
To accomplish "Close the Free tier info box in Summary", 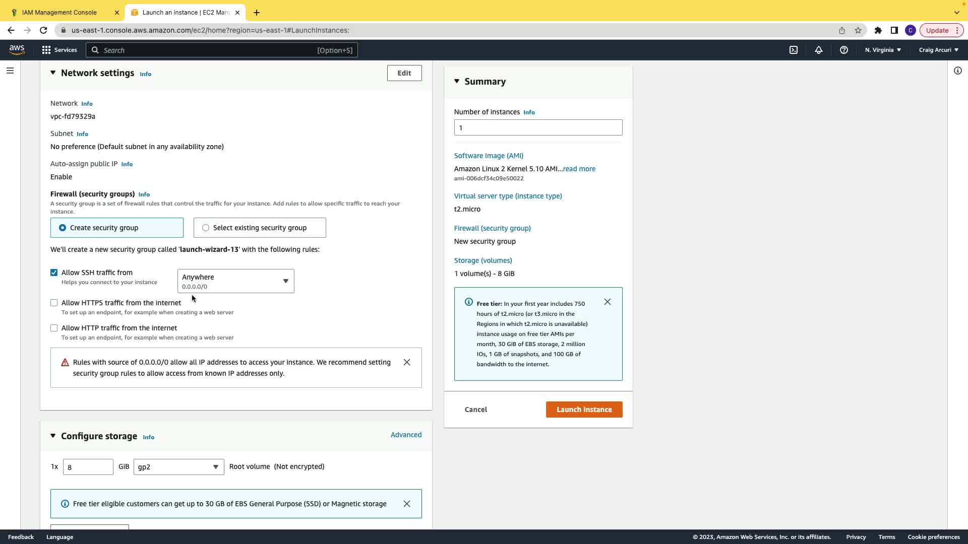I will coord(607,302).
